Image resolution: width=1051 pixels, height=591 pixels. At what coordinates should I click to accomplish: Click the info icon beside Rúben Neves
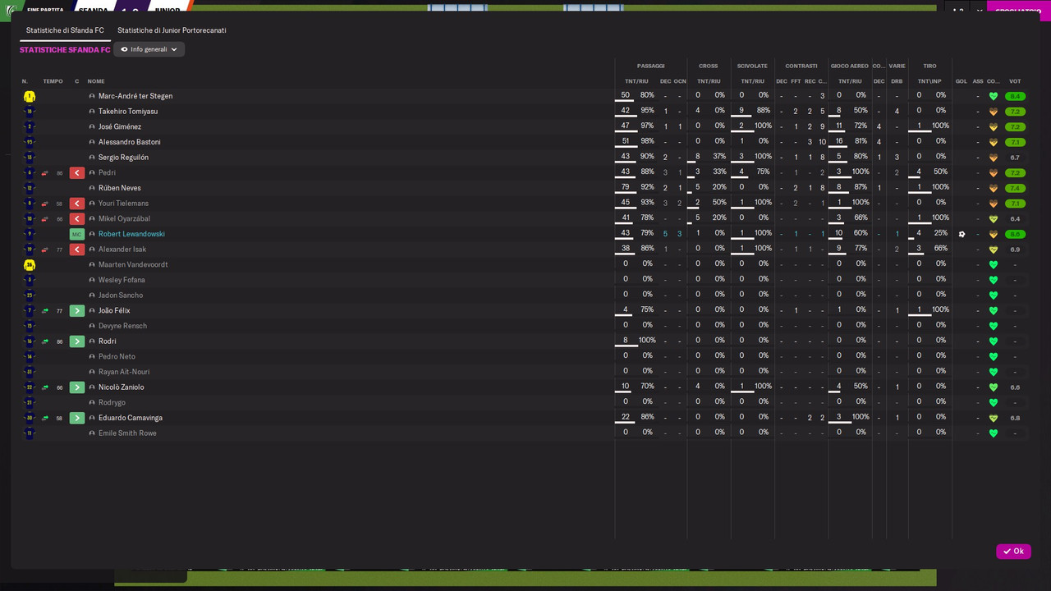coord(92,188)
